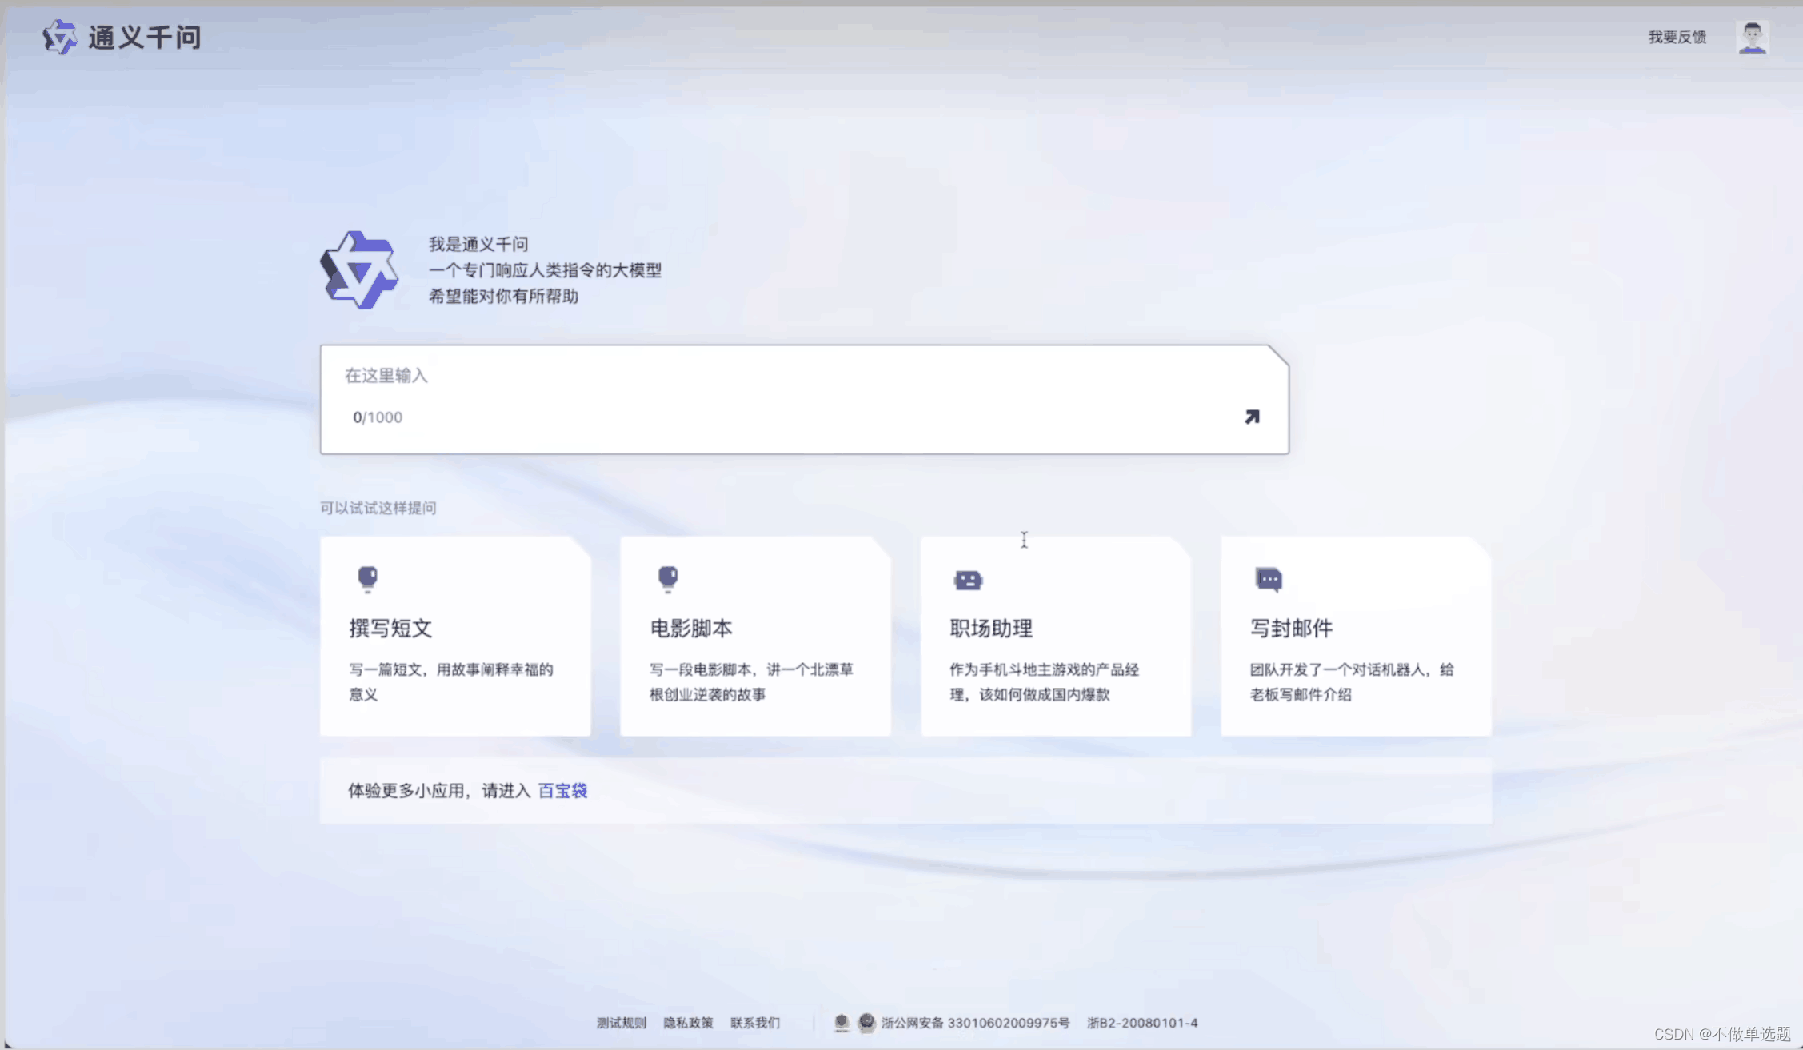Click the police badge icon in footer
This screenshot has width=1803, height=1050.
(x=866, y=1023)
